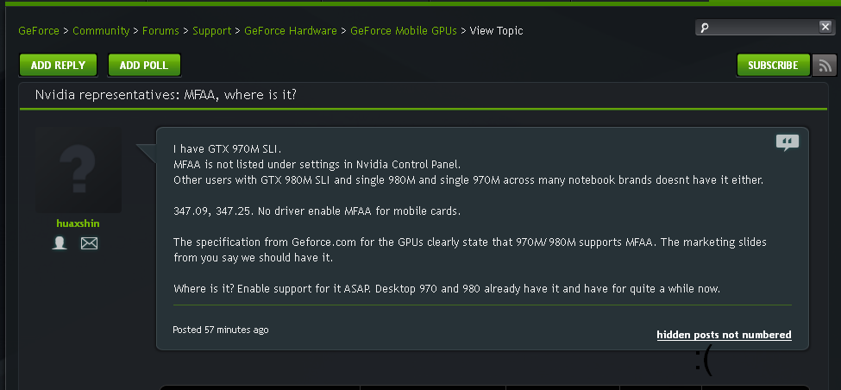Navigate to the Forums breadcrumb
This screenshot has height=390, width=841.
pyautogui.click(x=160, y=30)
